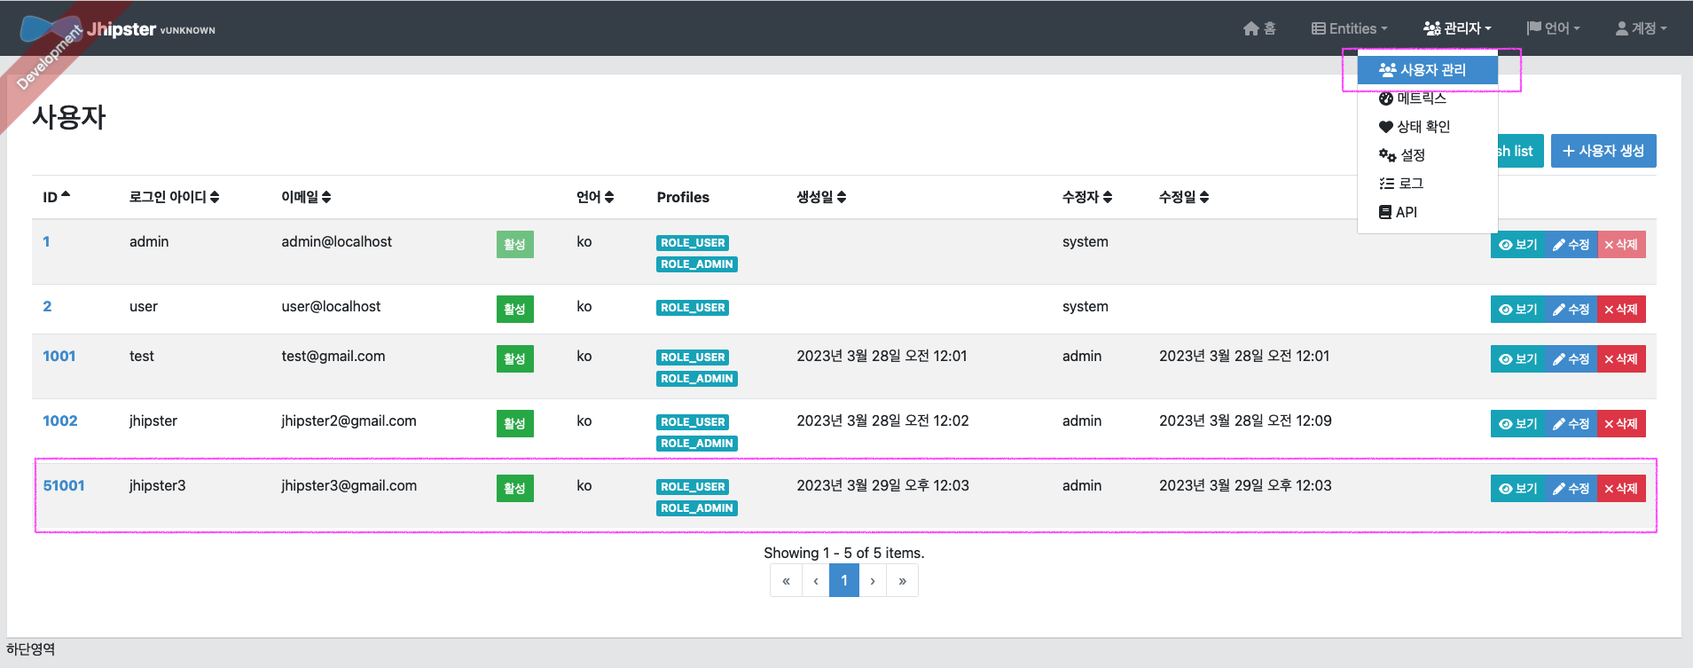Open user ID 1001 link
The height and width of the screenshot is (668, 1693).
(59, 356)
